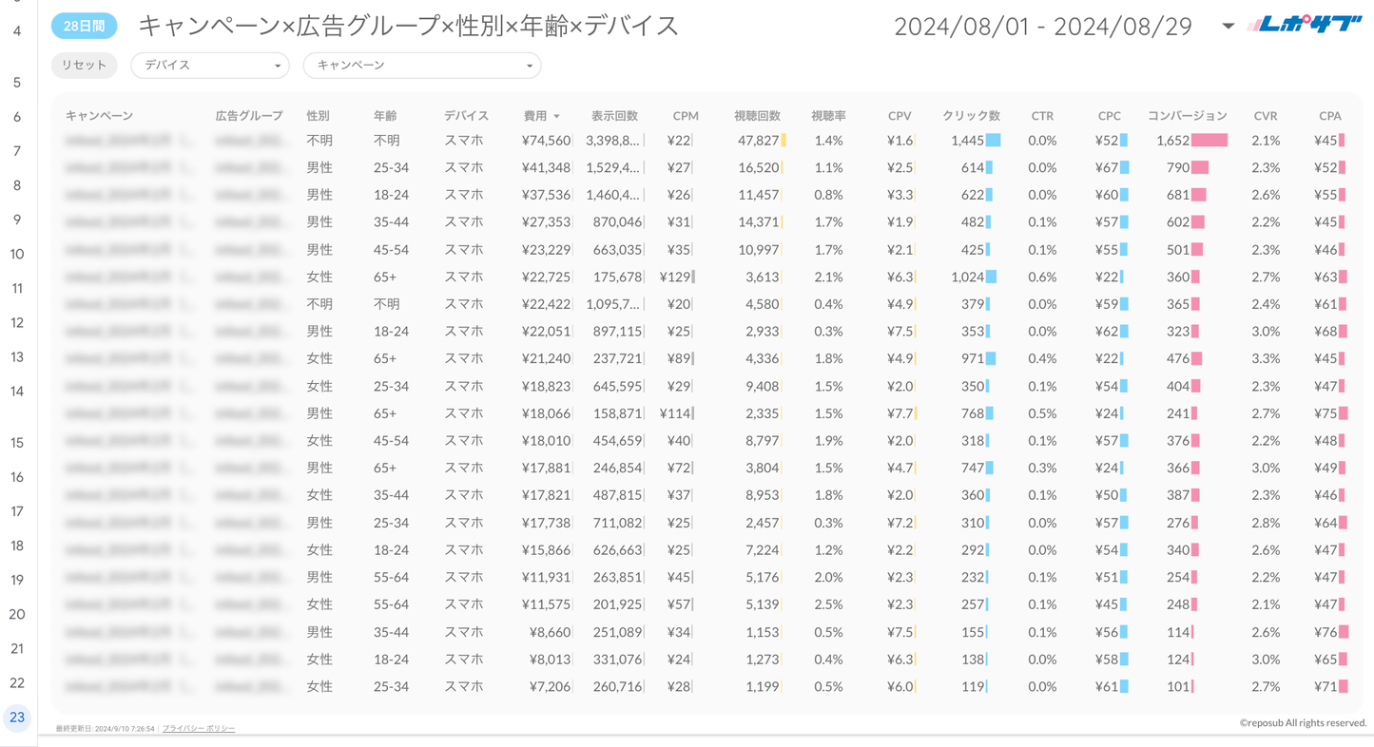The height and width of the screenshot is (747, 1374).
Task: Sort by the CVR column header
Action: click(1266, 116)
